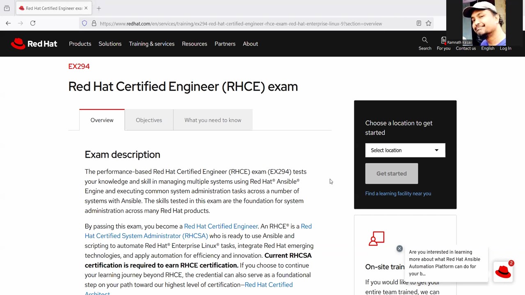Switch to the Objectives tab
This screenshot has height=295, width=525.
pos(149,120)
